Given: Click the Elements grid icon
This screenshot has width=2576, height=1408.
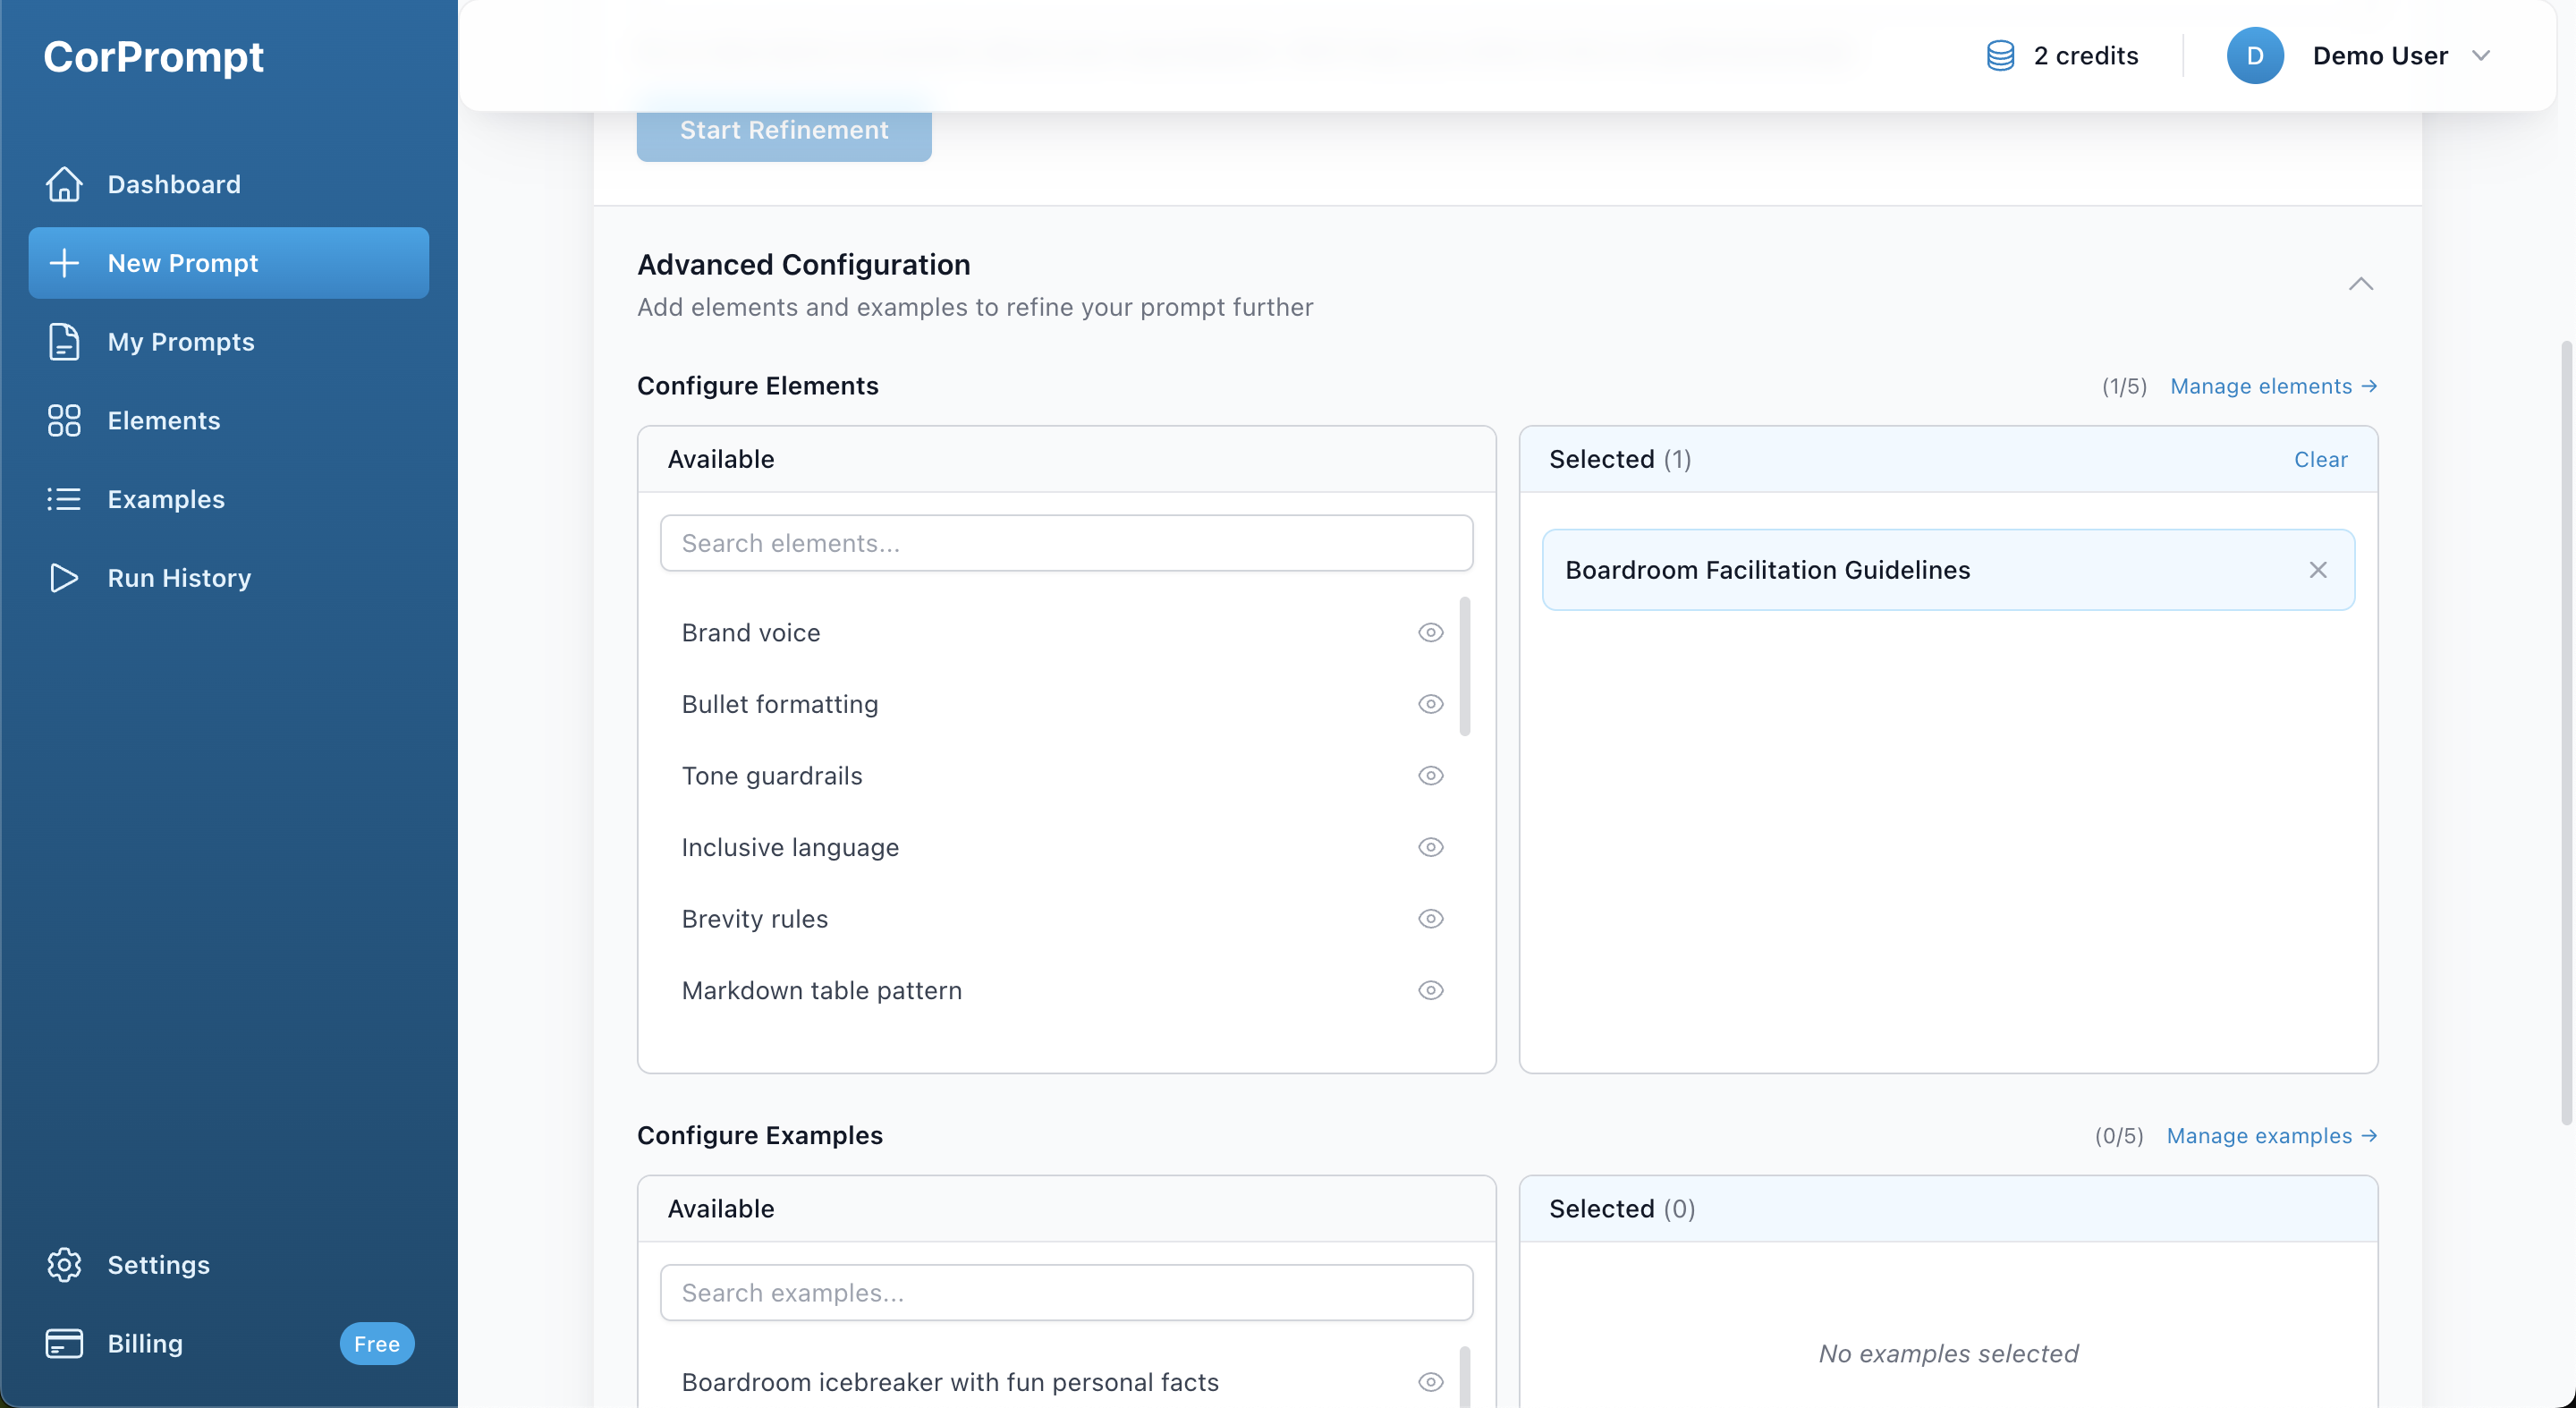Looking at the screenshot, I should pyautogui.click(x=64, y=421).
